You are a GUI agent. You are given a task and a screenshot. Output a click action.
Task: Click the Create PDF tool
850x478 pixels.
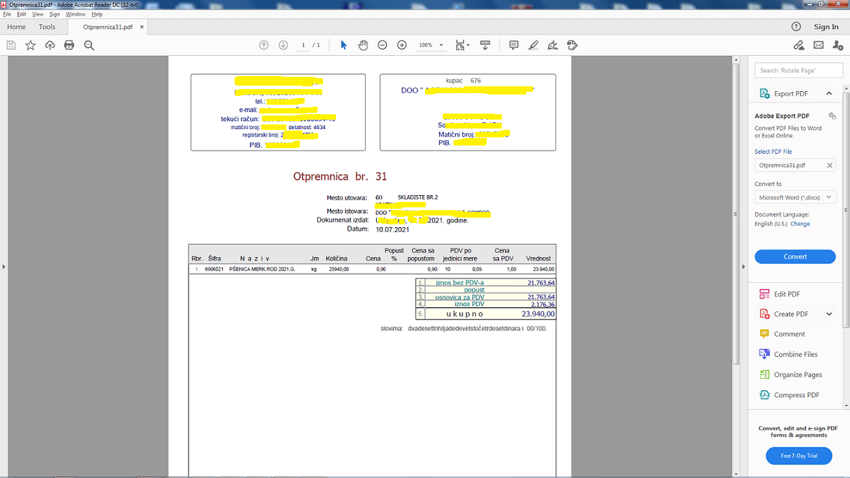pos(791,314)
